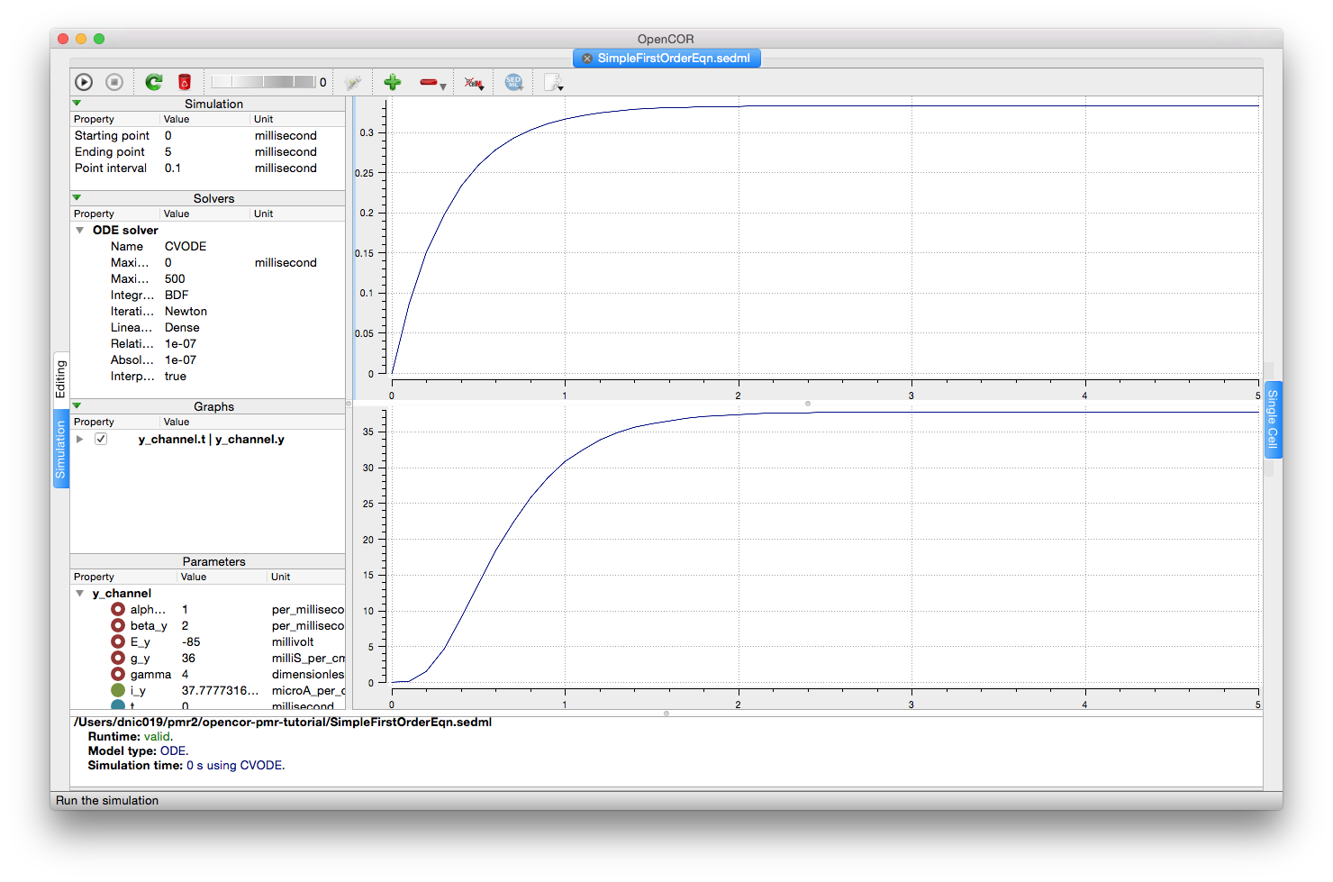Switch to the Editing side tab

coord(60,378)
